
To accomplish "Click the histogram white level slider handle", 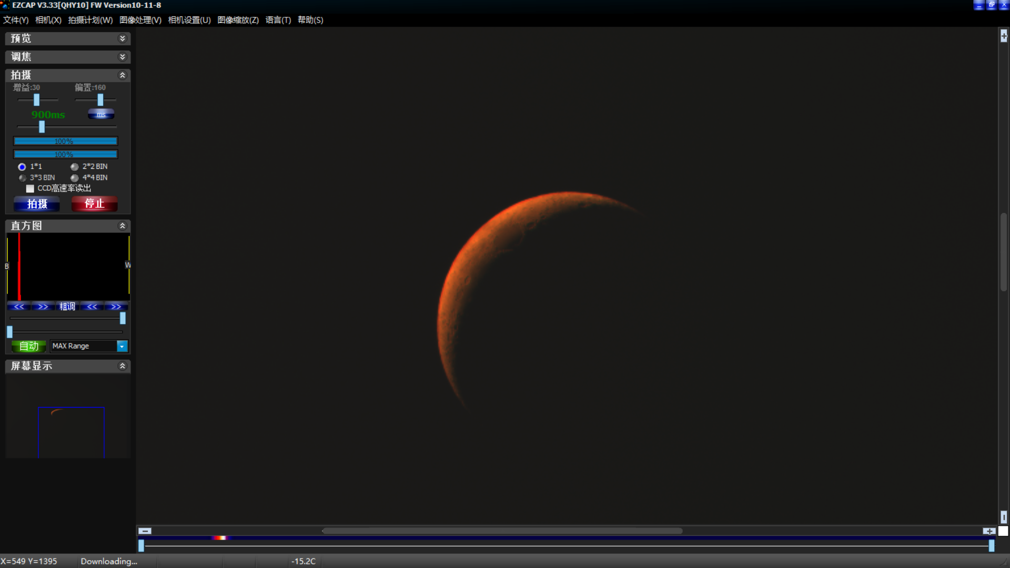I will click(x=123, y=318).
